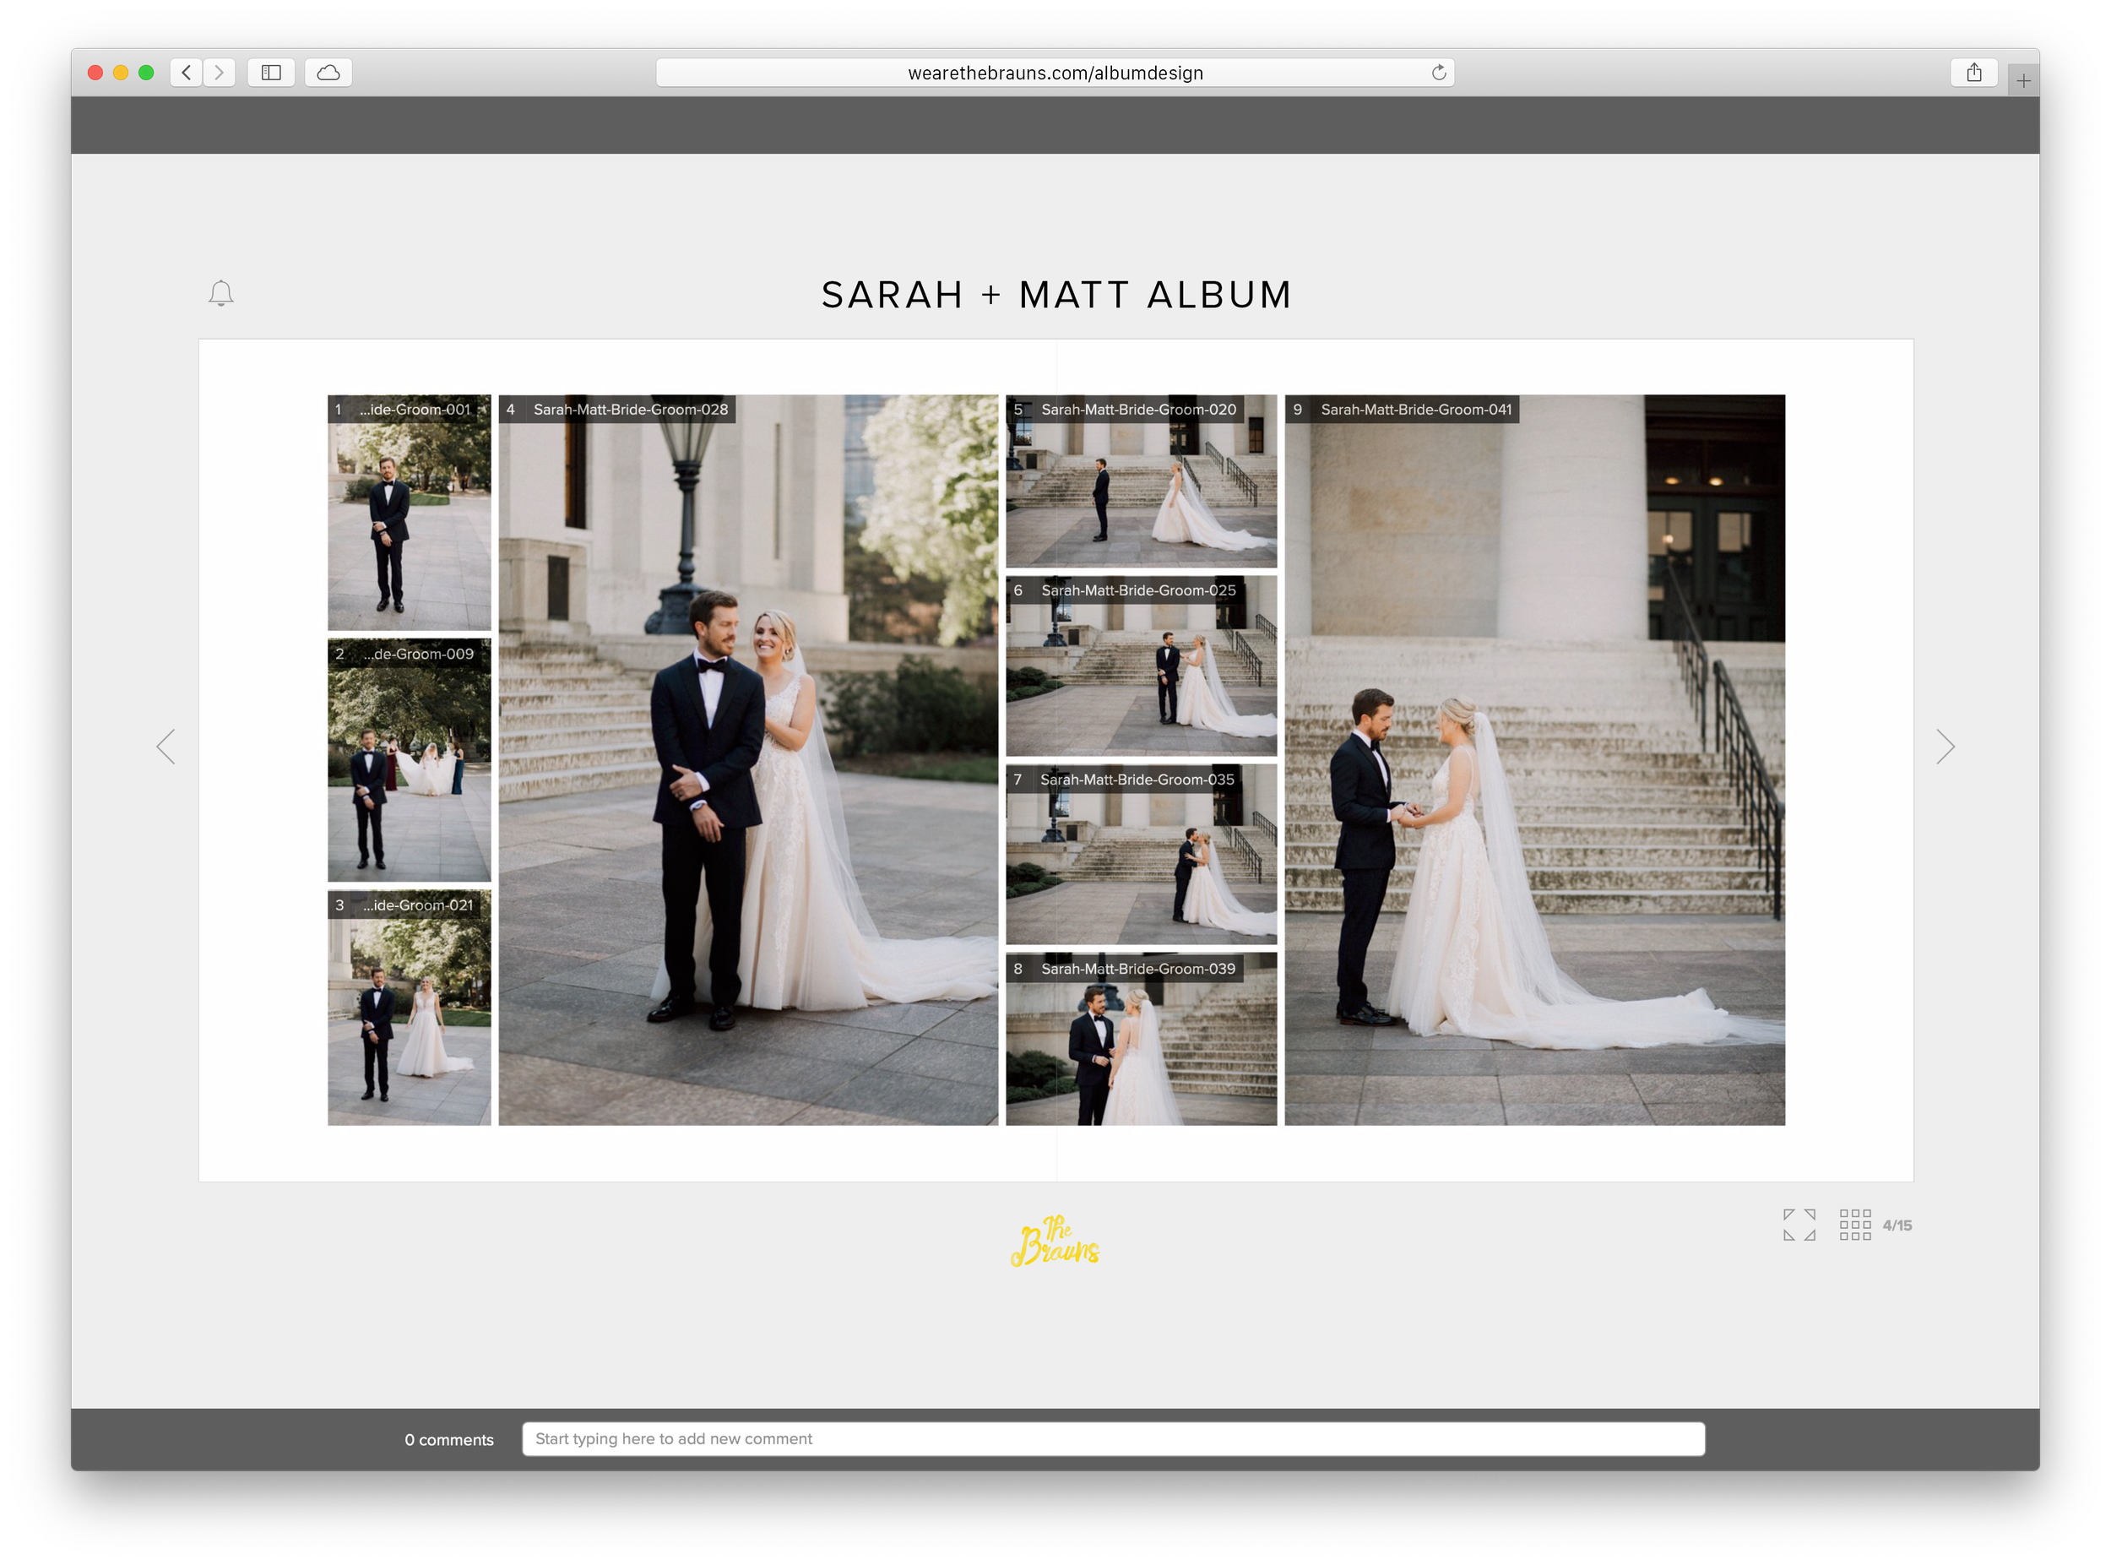Click The Brauns yellow logo

(1055, 1241)
